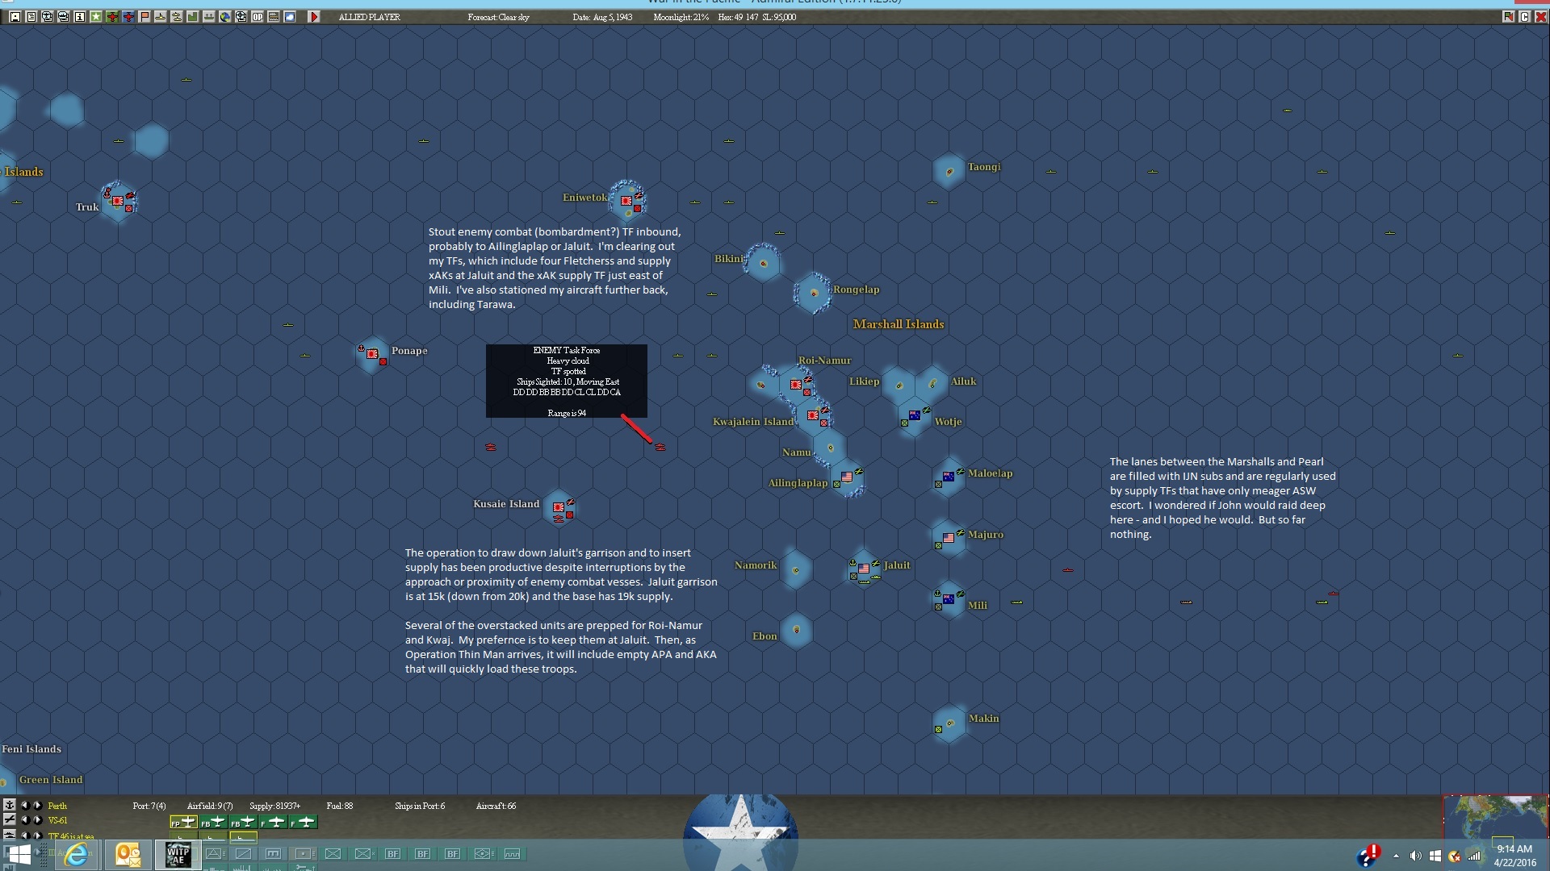The height and width of the screenshot is (871, 1550).
Task: Go to previous base left of Perth
Action: coord(24,805)
